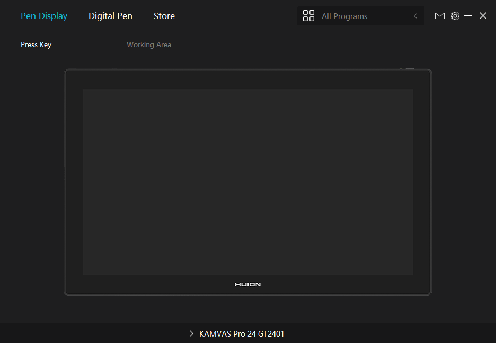The height and width of the screenshot is (343, 496).
Task: Minimize the Huion driver window
Action: pyautogui.click(x=468, y=16)
